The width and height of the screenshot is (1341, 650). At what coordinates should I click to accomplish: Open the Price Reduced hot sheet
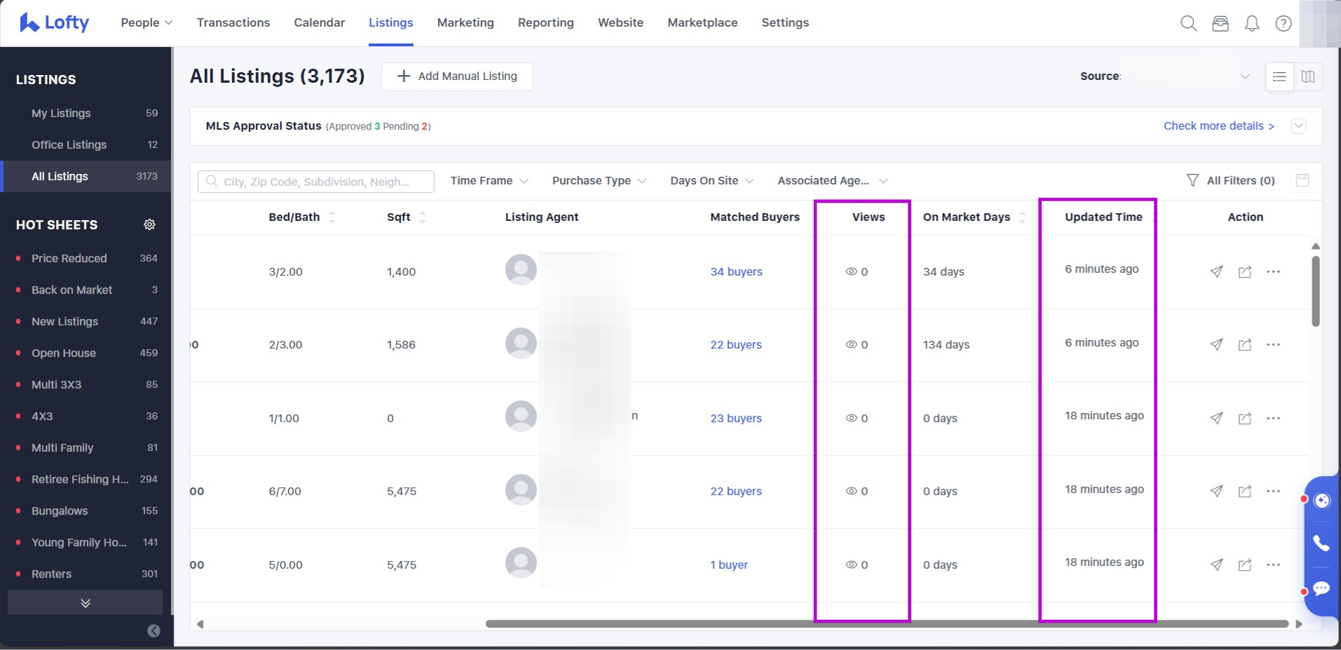point(69,258)
